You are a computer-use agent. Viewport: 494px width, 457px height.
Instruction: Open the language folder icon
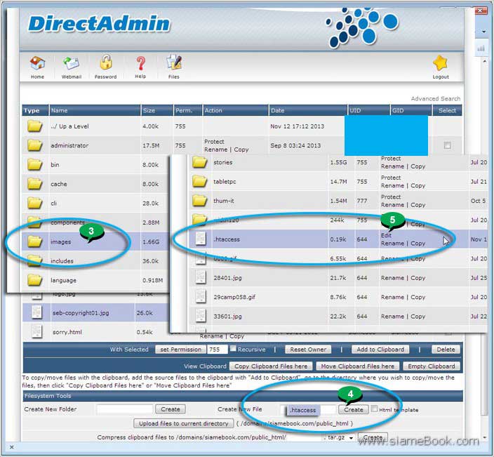(34, 280)
